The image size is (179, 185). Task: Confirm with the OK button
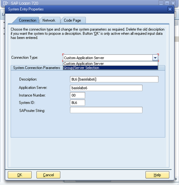pyautogui.click(x=20, y=175)
